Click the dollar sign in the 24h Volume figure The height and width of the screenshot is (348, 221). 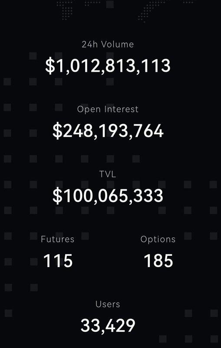coord(50,66)
